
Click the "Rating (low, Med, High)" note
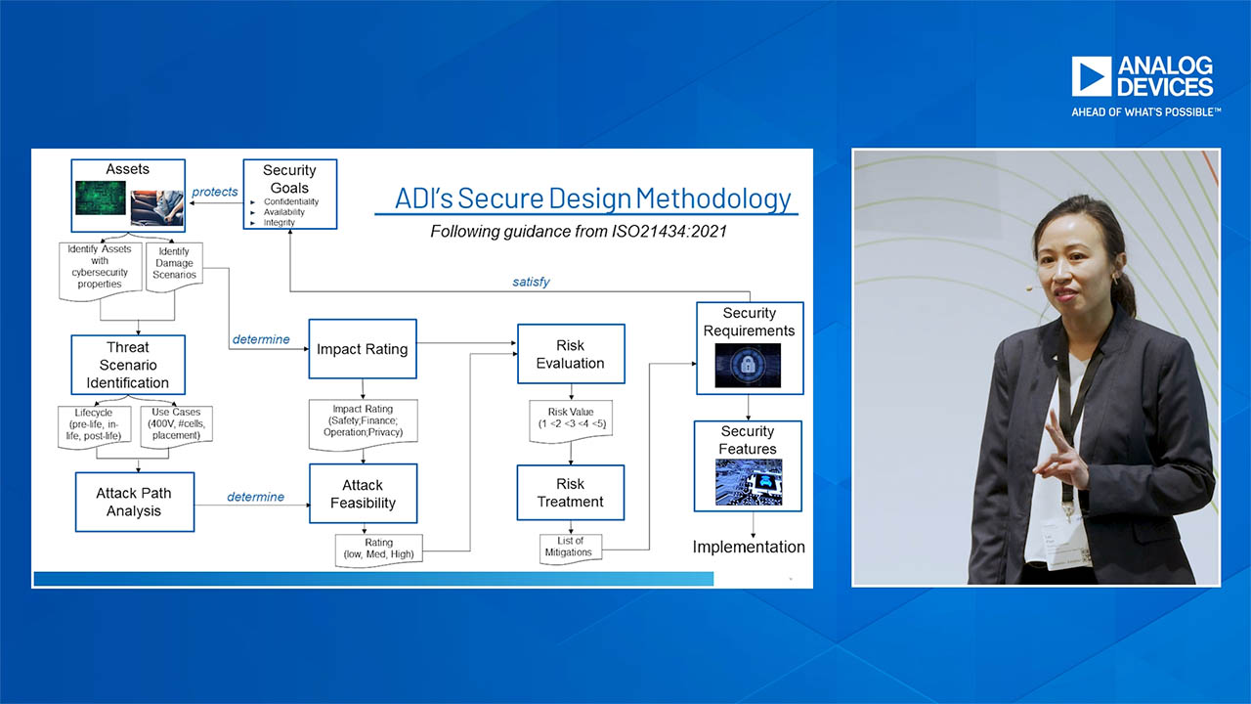pyautogui.click(x=378, y=550)
